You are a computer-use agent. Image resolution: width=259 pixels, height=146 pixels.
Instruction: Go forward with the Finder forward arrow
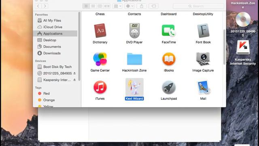[45, 6]
